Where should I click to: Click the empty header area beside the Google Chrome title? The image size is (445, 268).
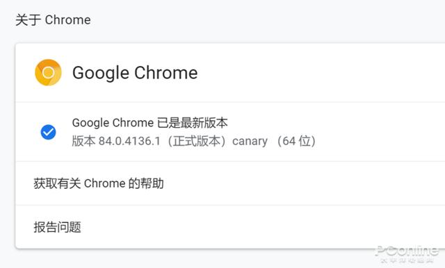point(321,73)
